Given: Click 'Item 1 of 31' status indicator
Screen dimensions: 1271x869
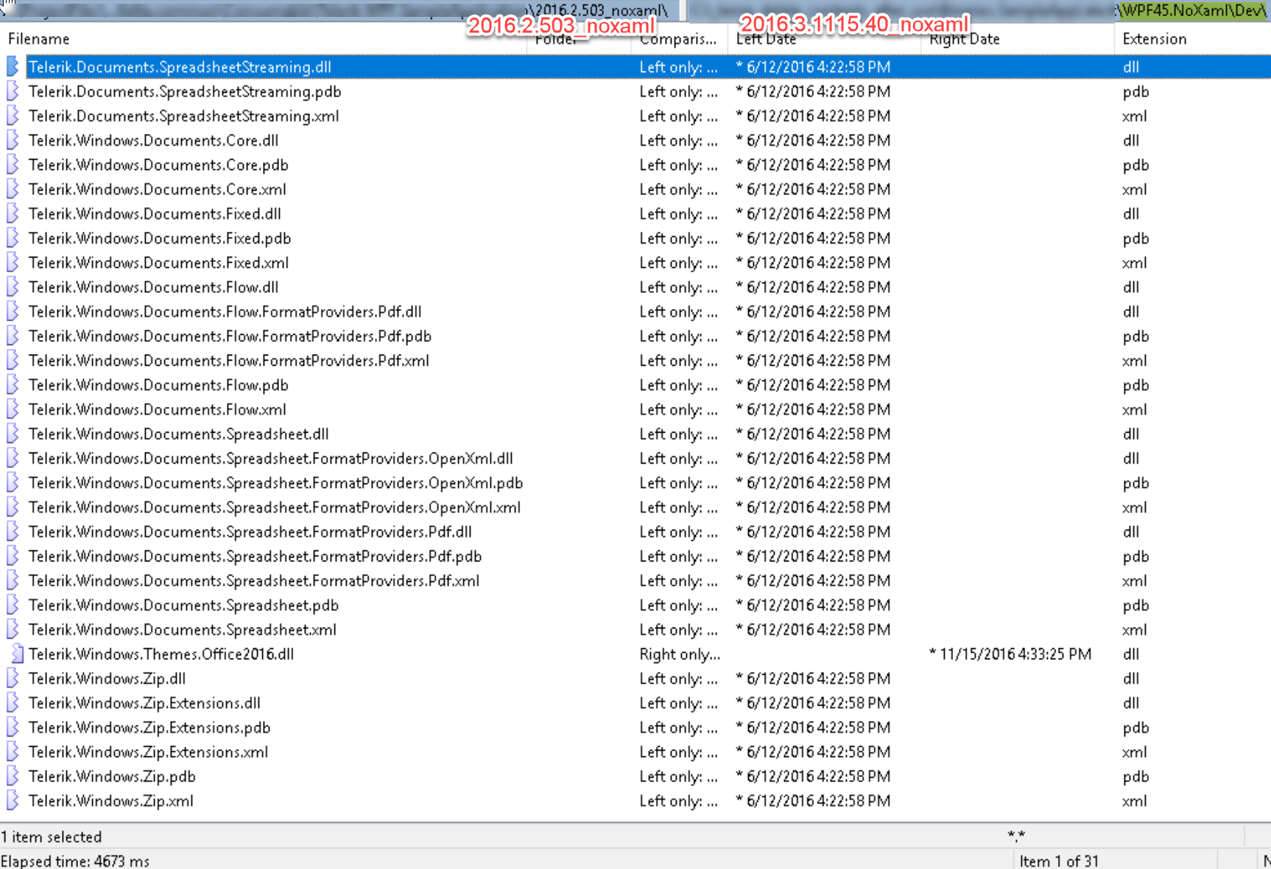Looking at the screenshot, I should click(x=1059, y=861).
